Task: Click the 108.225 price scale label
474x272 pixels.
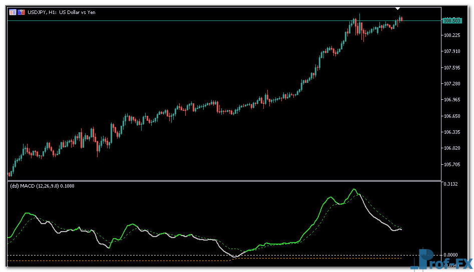Action: (x=451, y=35)
